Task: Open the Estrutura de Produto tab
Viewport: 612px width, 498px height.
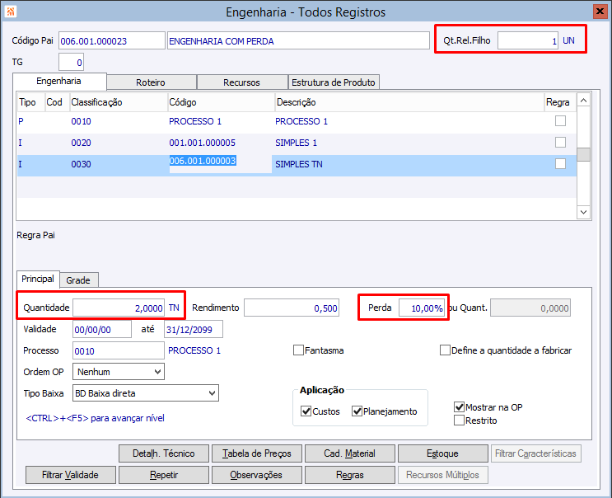Action: (x=334, y=82)
